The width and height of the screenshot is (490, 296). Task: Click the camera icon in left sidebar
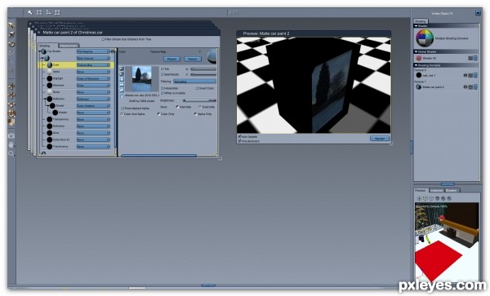11,136
